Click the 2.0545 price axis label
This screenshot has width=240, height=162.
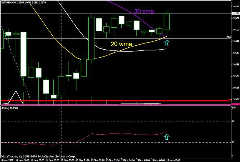[x=236, y=53]
